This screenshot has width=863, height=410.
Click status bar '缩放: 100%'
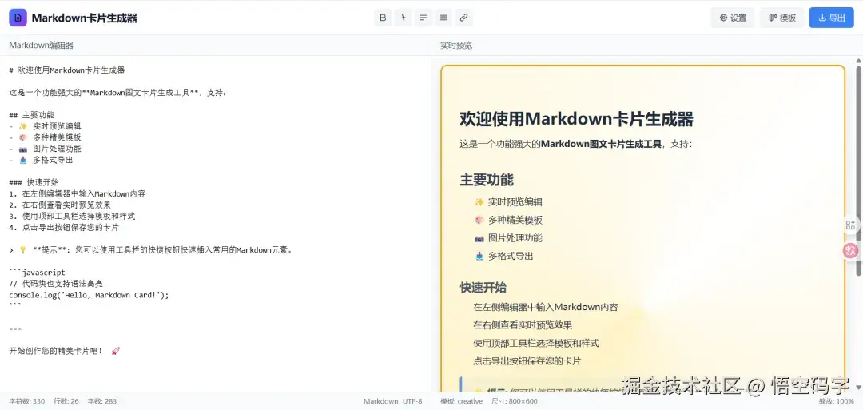click(x=836, y=401)
